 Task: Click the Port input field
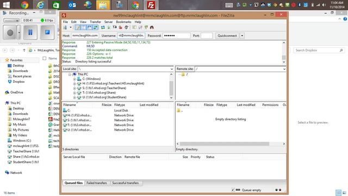207,35
